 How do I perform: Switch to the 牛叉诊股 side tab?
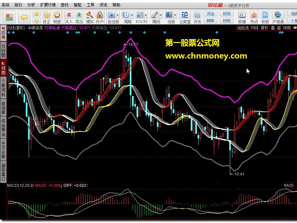[4, 150]
